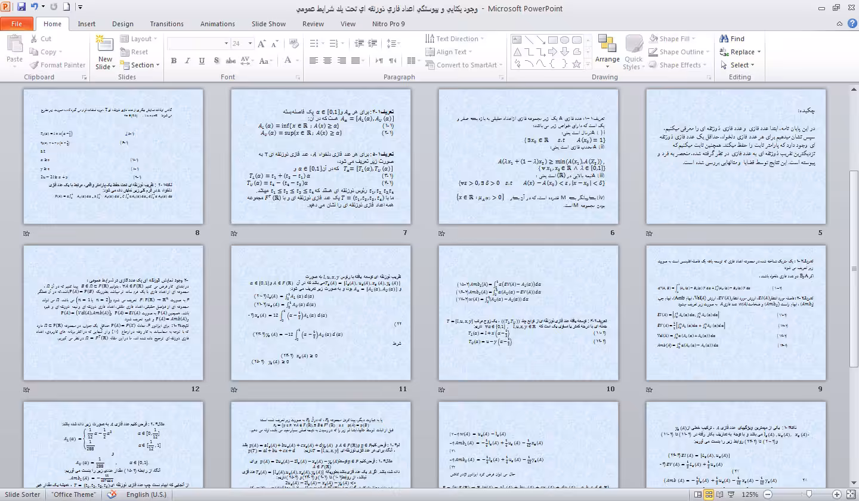859x501 pixels.
Task: Click Convert to SmartArt button
Action: [462, 65]
